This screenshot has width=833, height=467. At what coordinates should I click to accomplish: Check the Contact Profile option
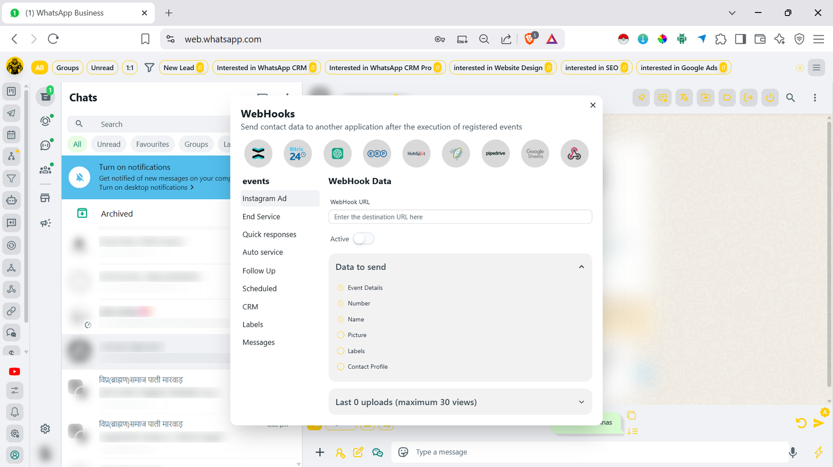(341, 367)
